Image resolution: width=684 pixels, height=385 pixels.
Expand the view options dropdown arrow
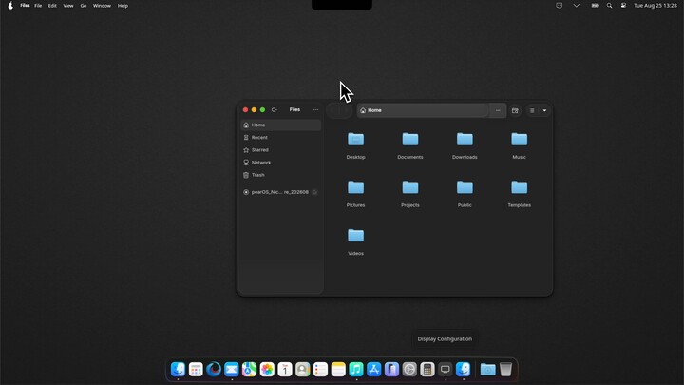pyautogui.click(x=544, y=111)
